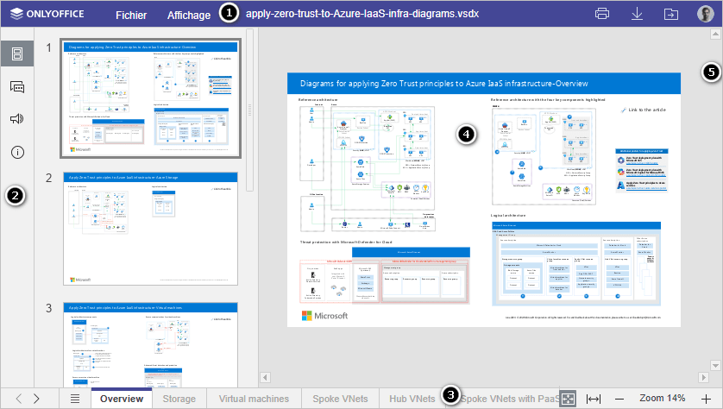Open the user profile avatar
723x409 pixels.
click(x=705, y=14)
